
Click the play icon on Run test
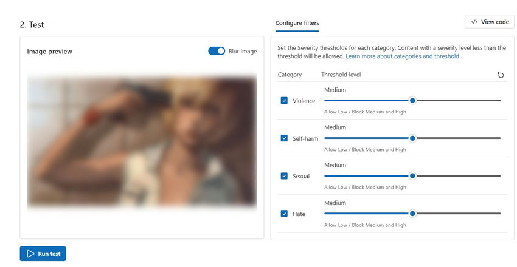[30, 254]
